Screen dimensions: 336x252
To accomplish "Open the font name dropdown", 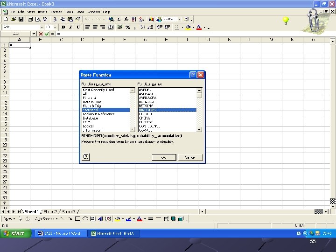I will tap(42, 27).
